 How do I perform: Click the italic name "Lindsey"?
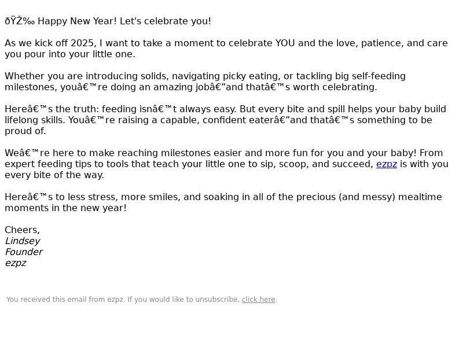tap(23, 241)
